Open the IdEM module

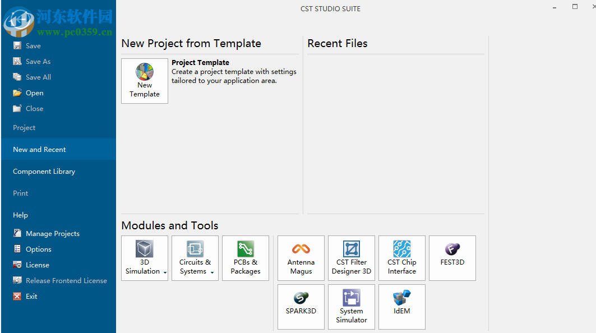(401, 306)
